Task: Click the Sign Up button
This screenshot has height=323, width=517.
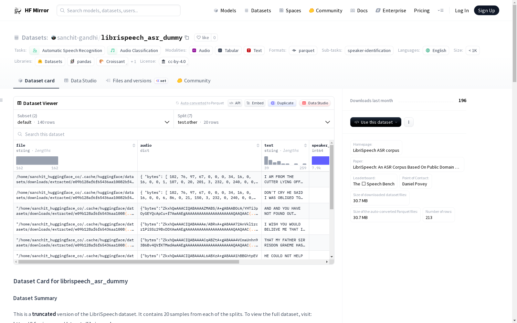Action: point(487,10)
